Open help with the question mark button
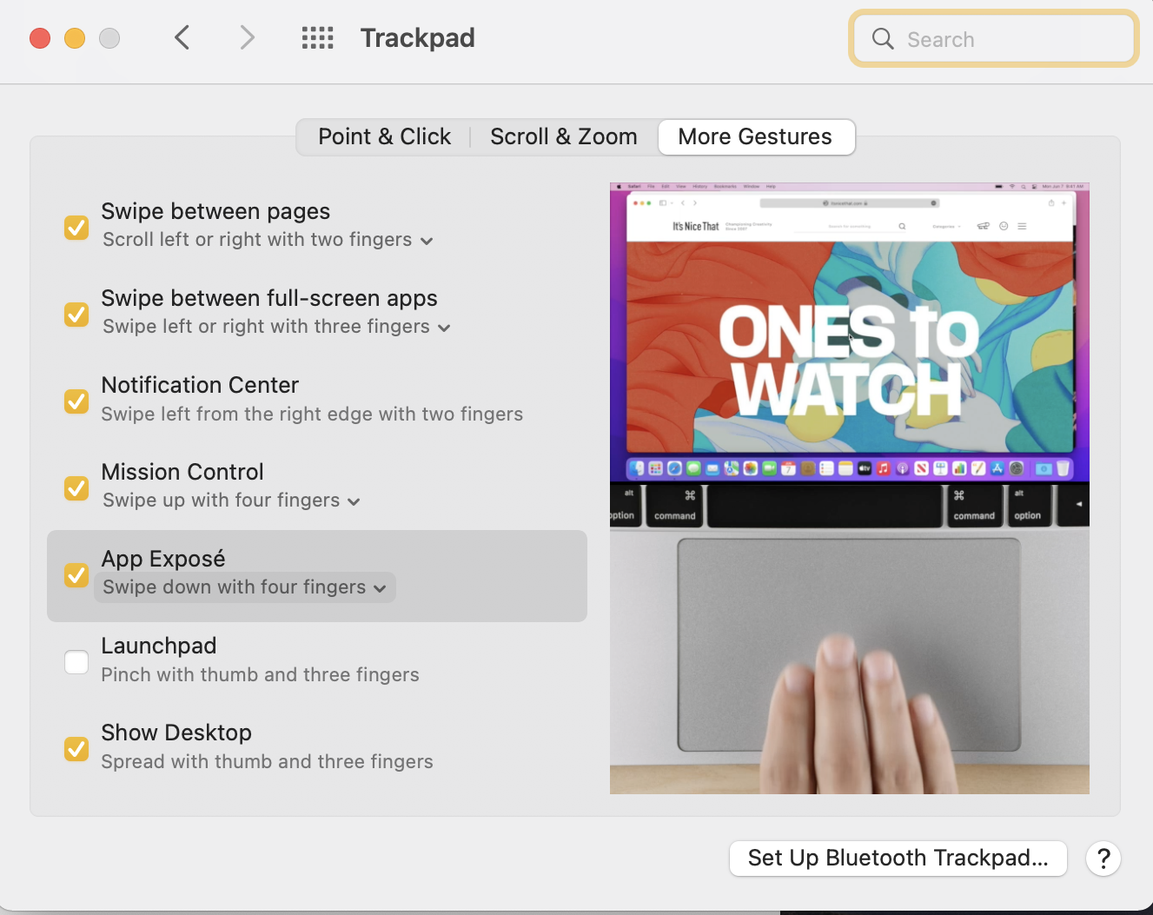Screen dimensions: 1153x915 [x=1103, y=859]
